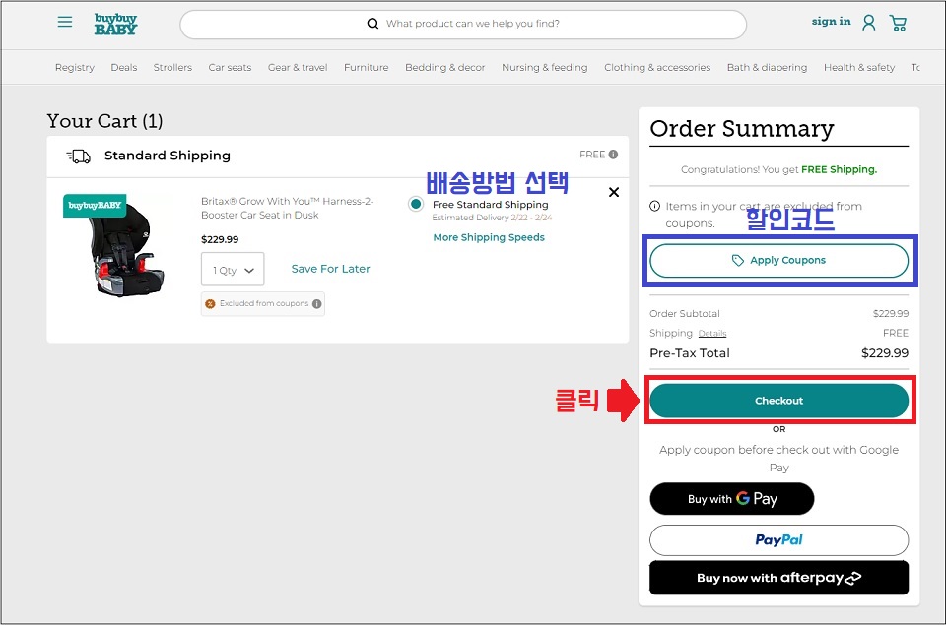Open the account profile icon
This screenshot has width=946, height=625.
point(869,23)
